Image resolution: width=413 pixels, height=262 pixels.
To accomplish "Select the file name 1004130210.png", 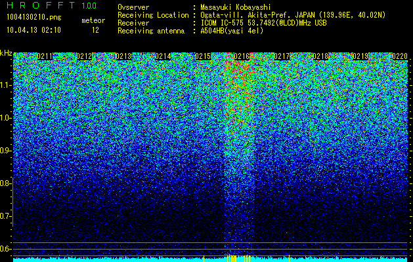I will pos(34,18).
